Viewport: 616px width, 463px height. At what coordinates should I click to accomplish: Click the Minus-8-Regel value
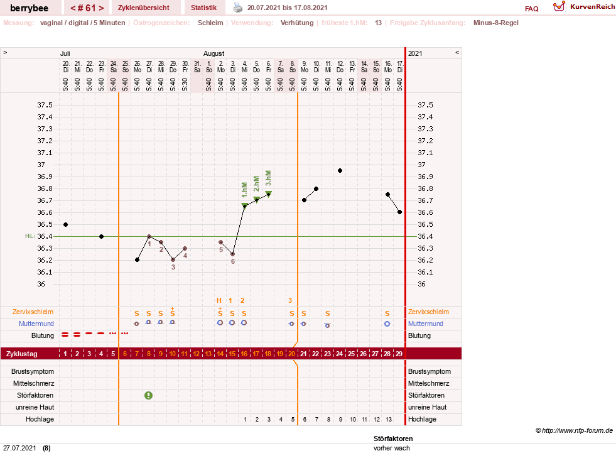(496, 23)
